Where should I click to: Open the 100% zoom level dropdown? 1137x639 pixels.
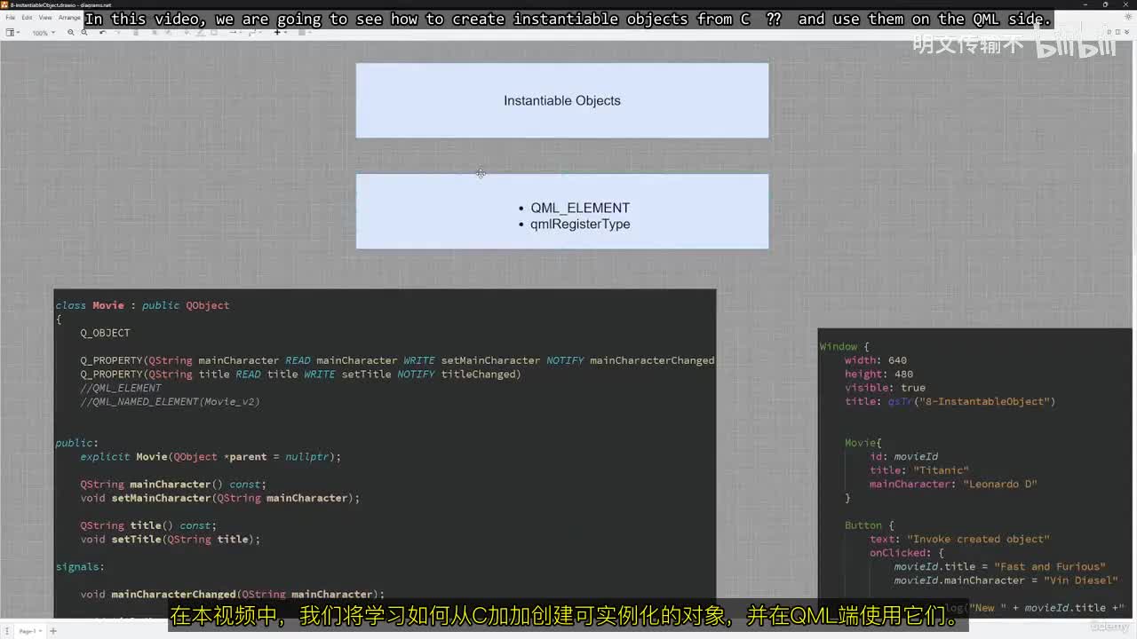pos(42,33)
